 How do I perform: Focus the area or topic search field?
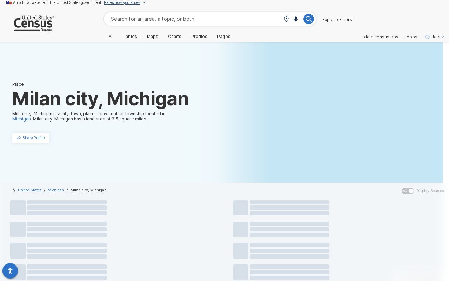point(195,19)
